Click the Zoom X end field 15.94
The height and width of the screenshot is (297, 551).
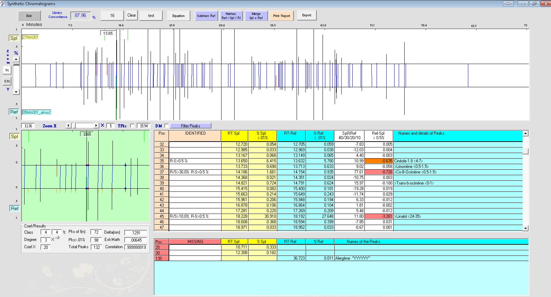pyautogui.click(x=144, y=126)
